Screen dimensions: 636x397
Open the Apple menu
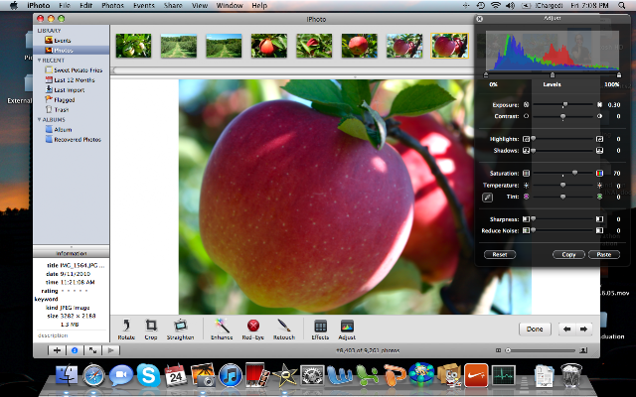click(x=14, y=5)
